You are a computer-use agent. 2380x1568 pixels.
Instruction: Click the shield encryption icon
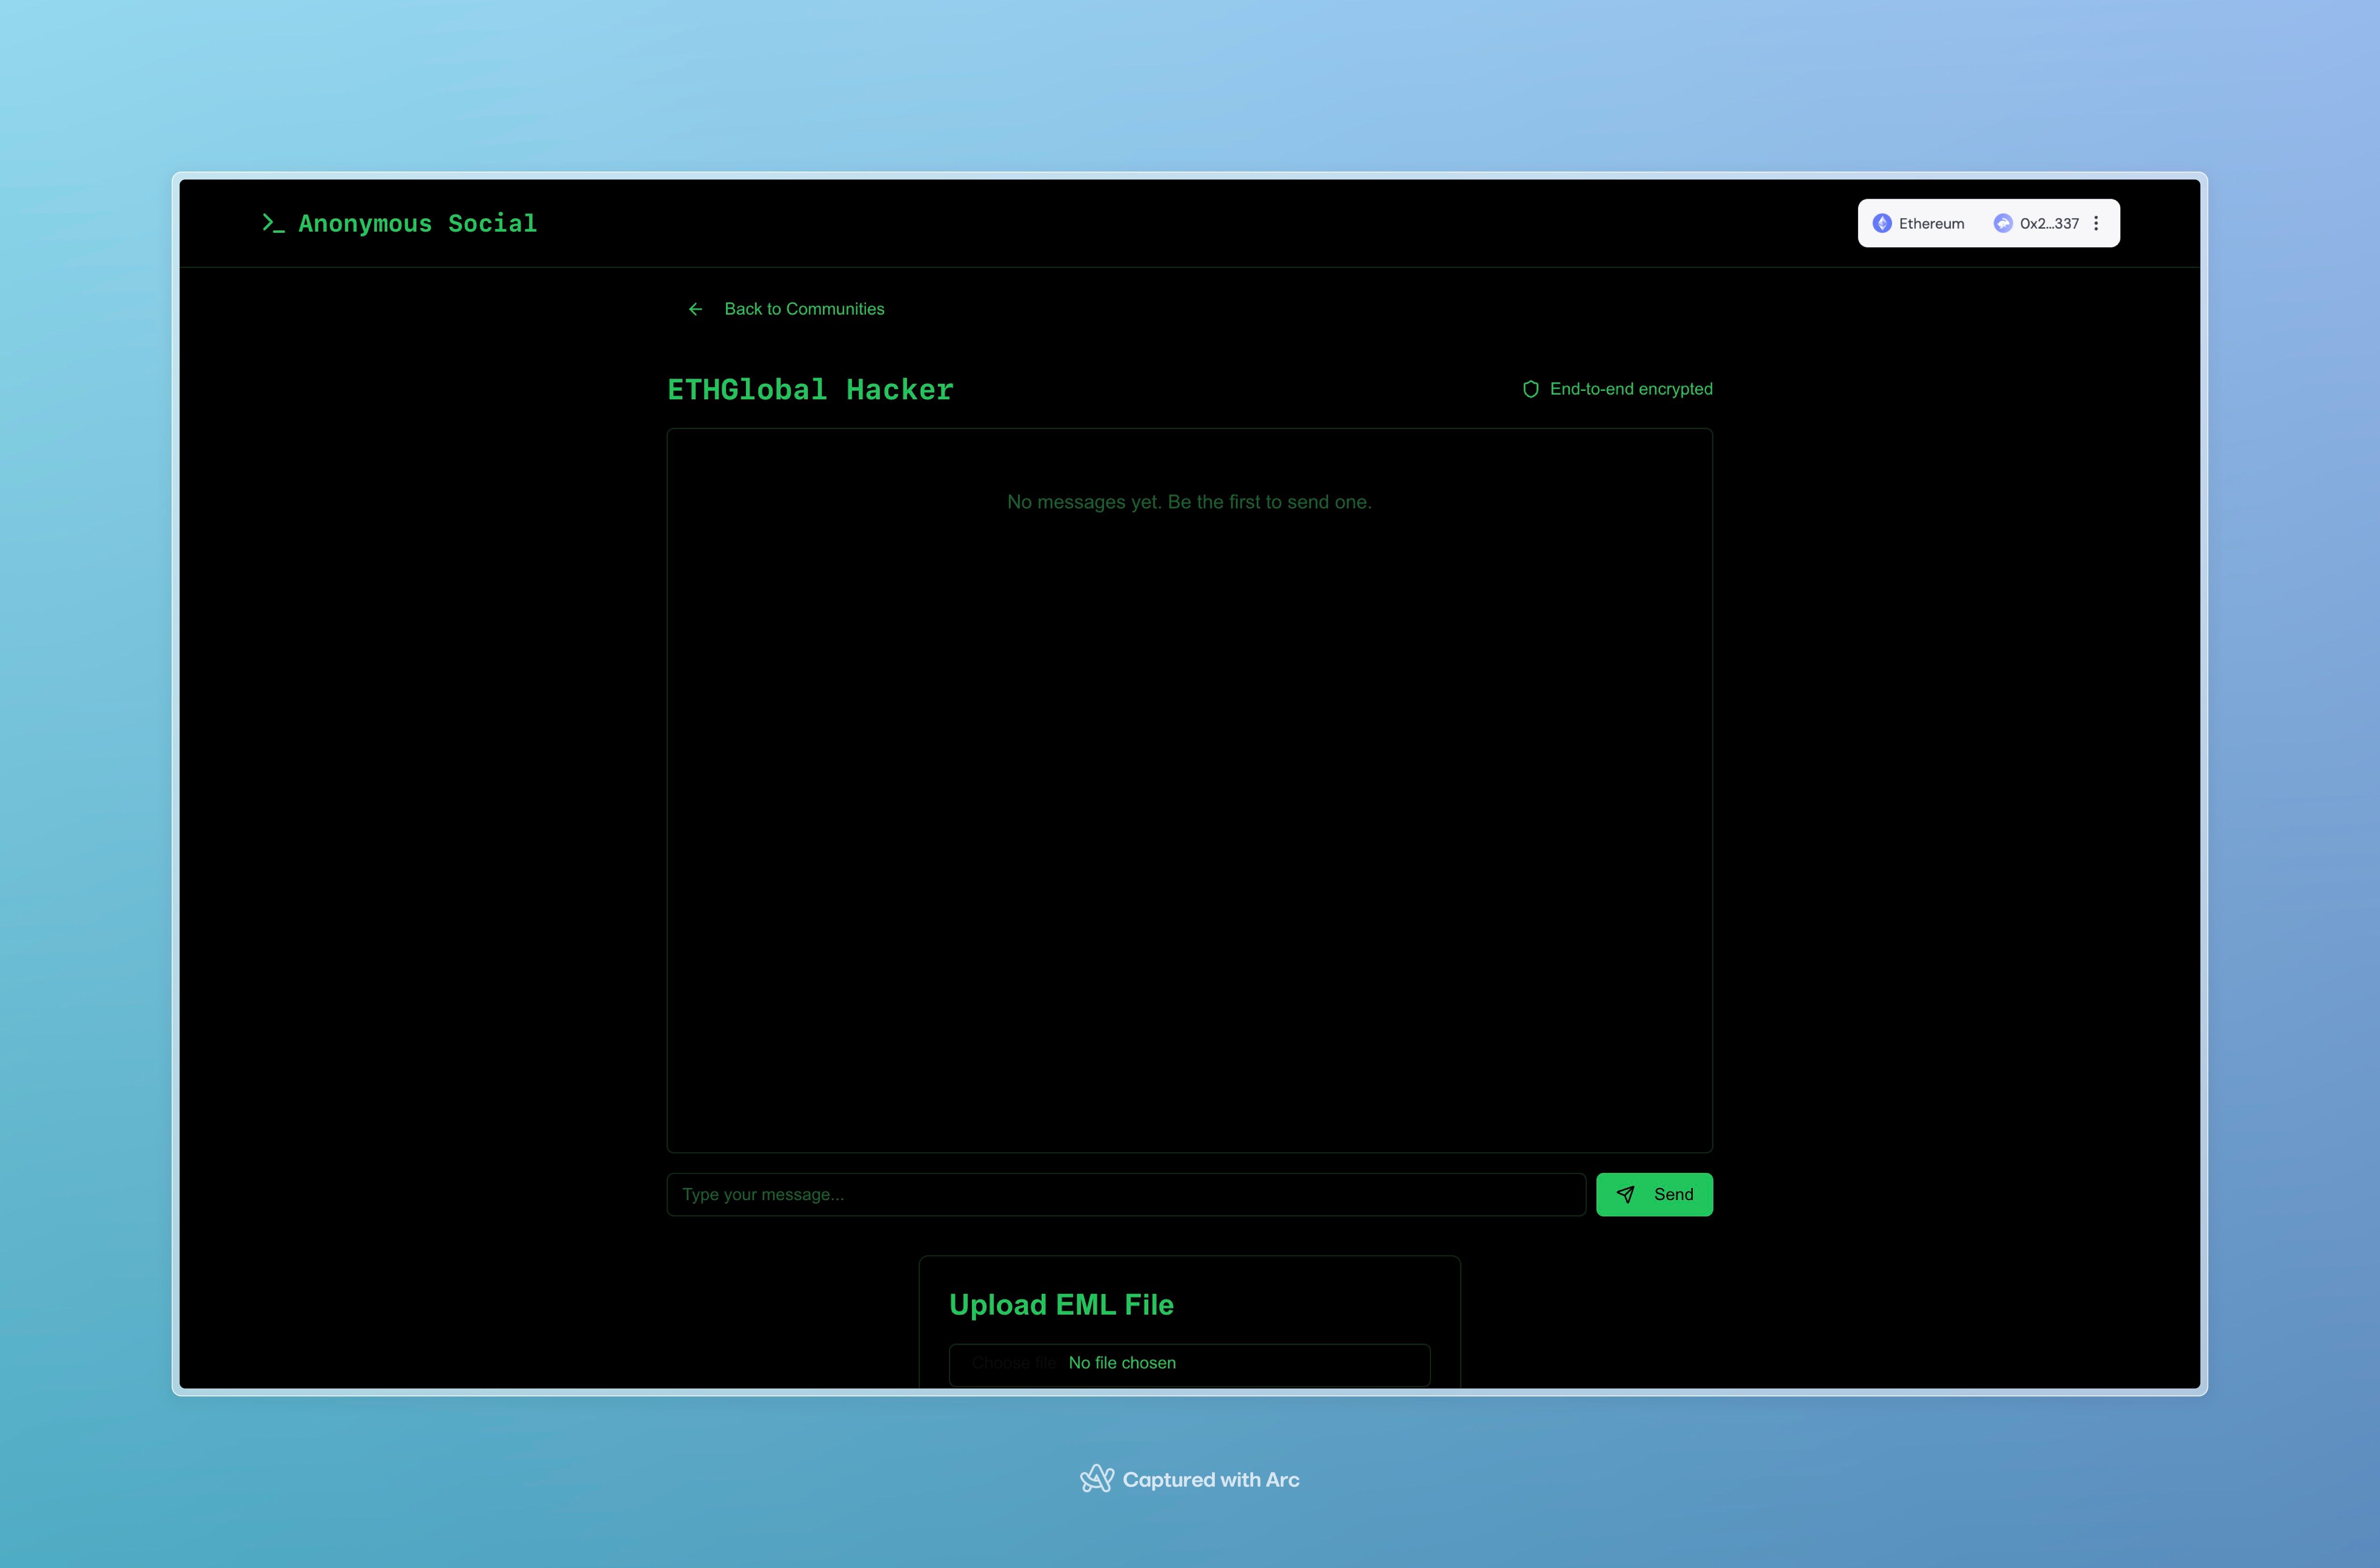(x=1531, y=389)
